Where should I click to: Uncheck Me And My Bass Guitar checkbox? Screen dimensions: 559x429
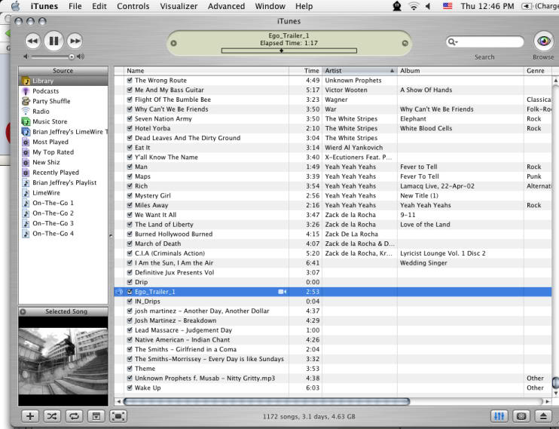[130, 90]
